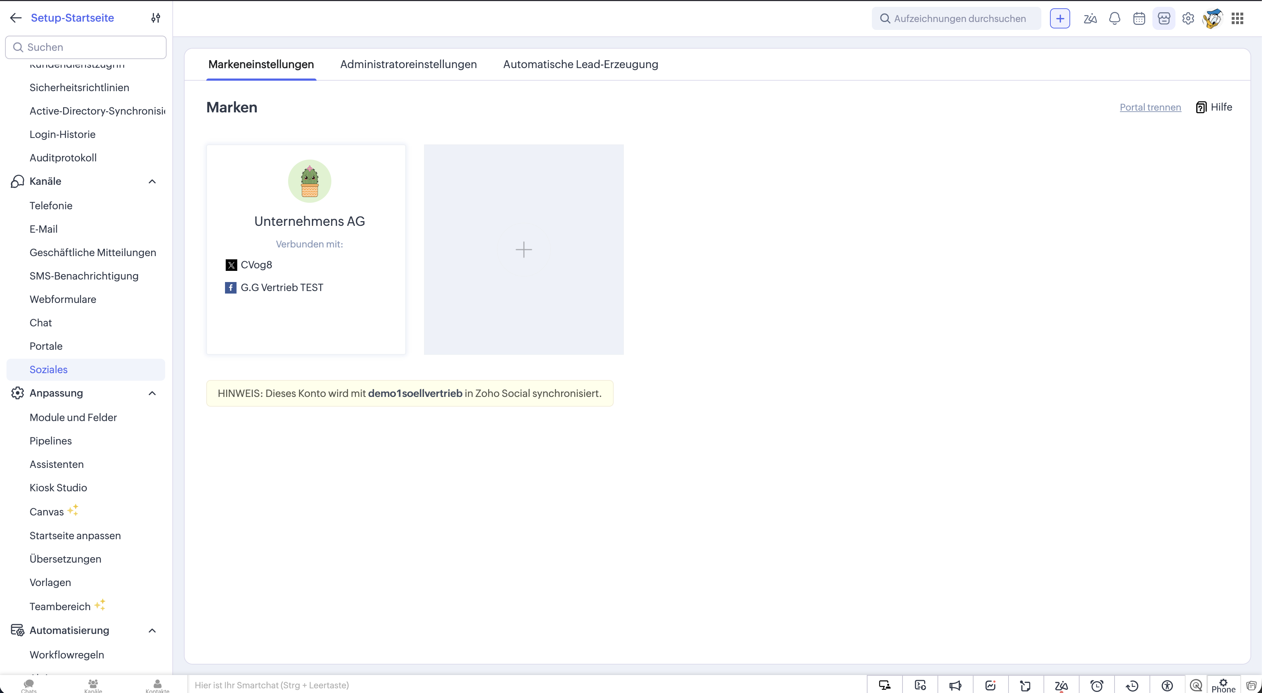Screen dimensions: 1262x693
Task: Click the Setup-Startseite link
Action: click(x=72, y=18)
